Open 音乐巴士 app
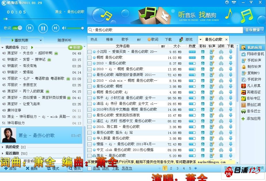The image size is (266, 181). click(x=251, y=111)
